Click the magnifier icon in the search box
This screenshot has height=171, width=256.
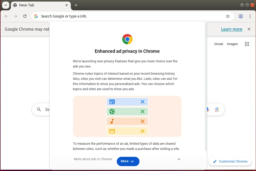[39, 109]
